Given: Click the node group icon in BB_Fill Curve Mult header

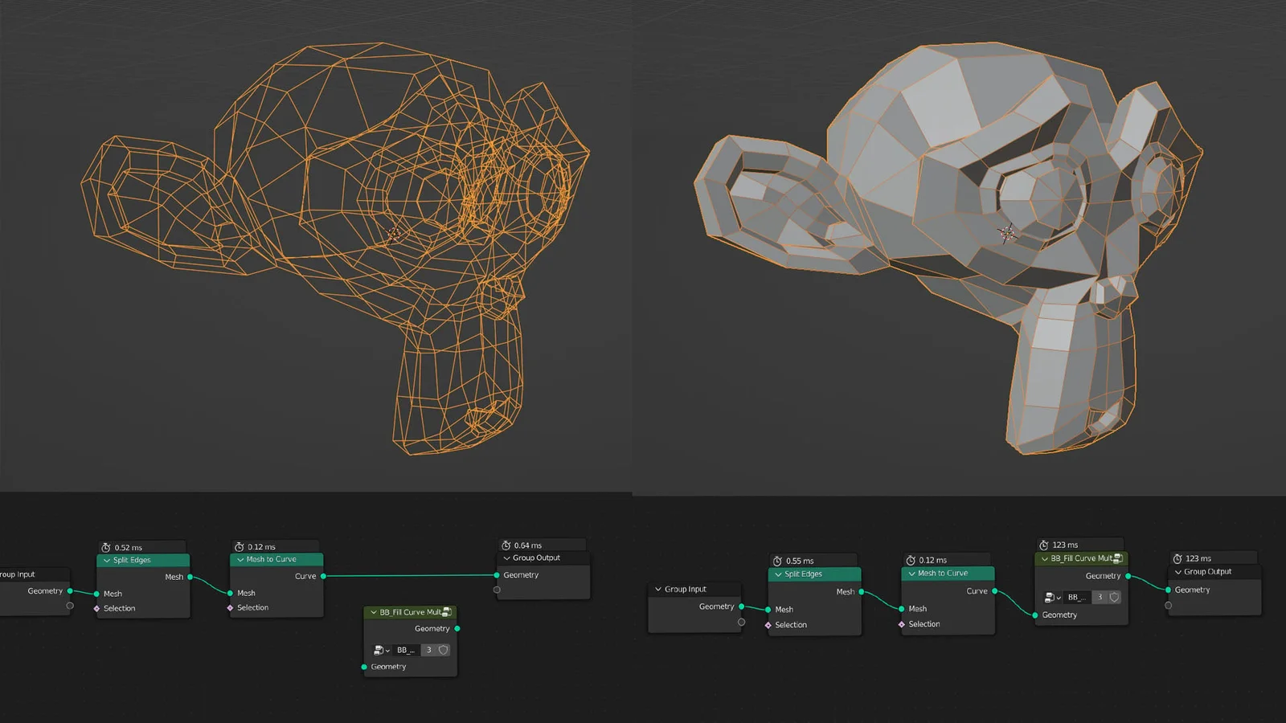Looking at the screenshot, I should (1116, 558).
